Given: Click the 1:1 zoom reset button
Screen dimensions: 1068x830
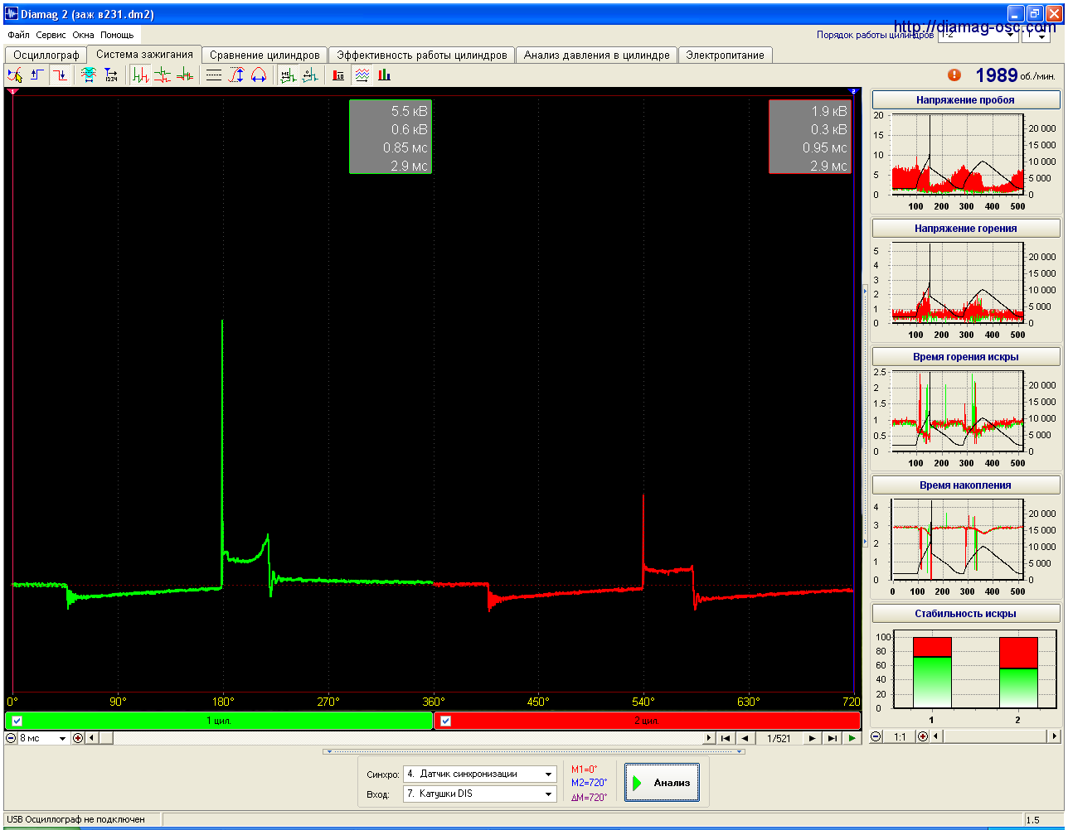Looking at the screenshot, I should click(900, 736).
